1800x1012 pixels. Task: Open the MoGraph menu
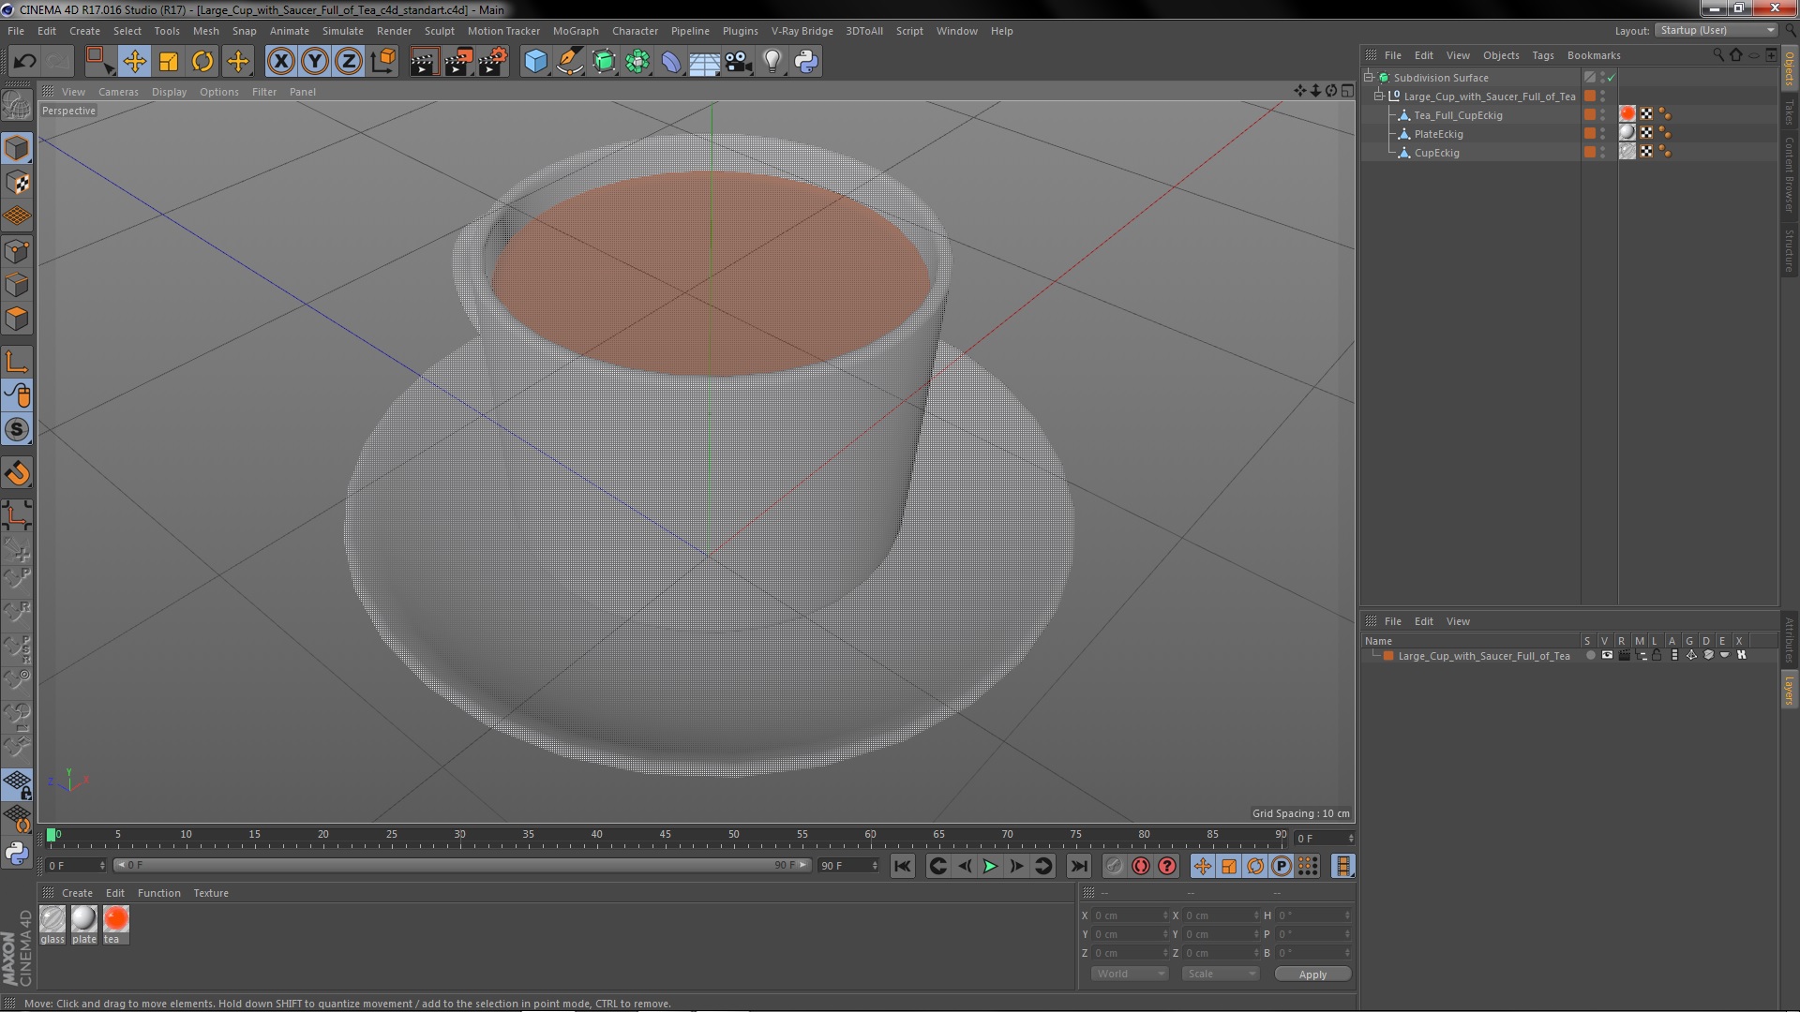(x=575, y=31)
